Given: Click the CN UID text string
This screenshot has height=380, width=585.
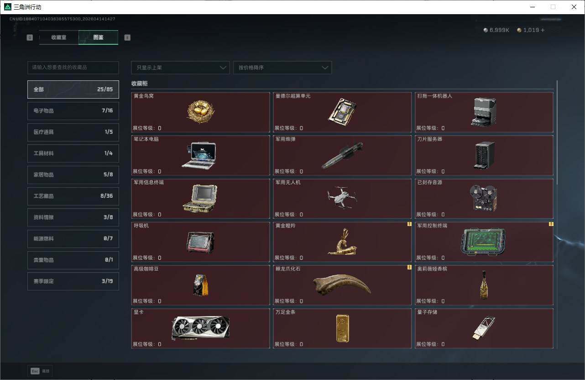Looking at the screenshot, I should tap(63, 19).
